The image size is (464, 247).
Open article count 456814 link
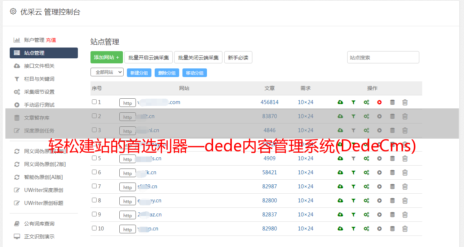[270, 102]
